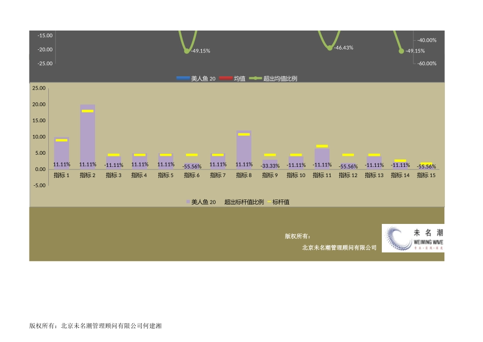Screen dimensions: 483x342
Task: Click axis label 指标 6
Action: tap(192, 175)
